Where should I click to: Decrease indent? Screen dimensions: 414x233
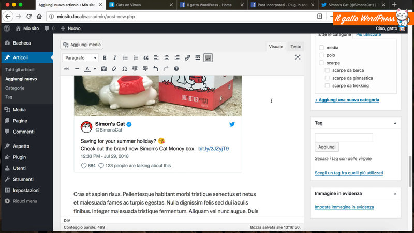135,69
